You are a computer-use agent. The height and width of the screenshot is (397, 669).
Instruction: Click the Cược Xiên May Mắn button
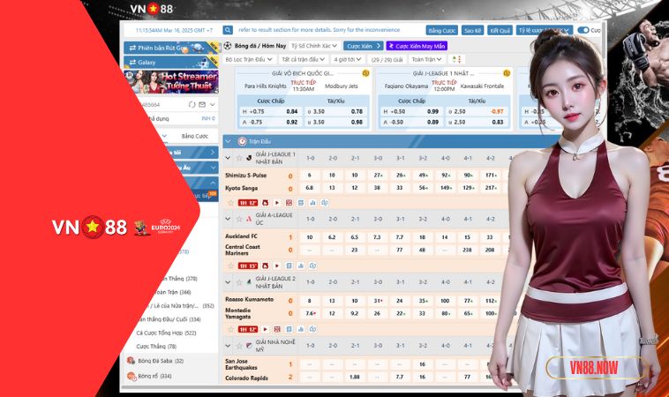tap(417, 46)
